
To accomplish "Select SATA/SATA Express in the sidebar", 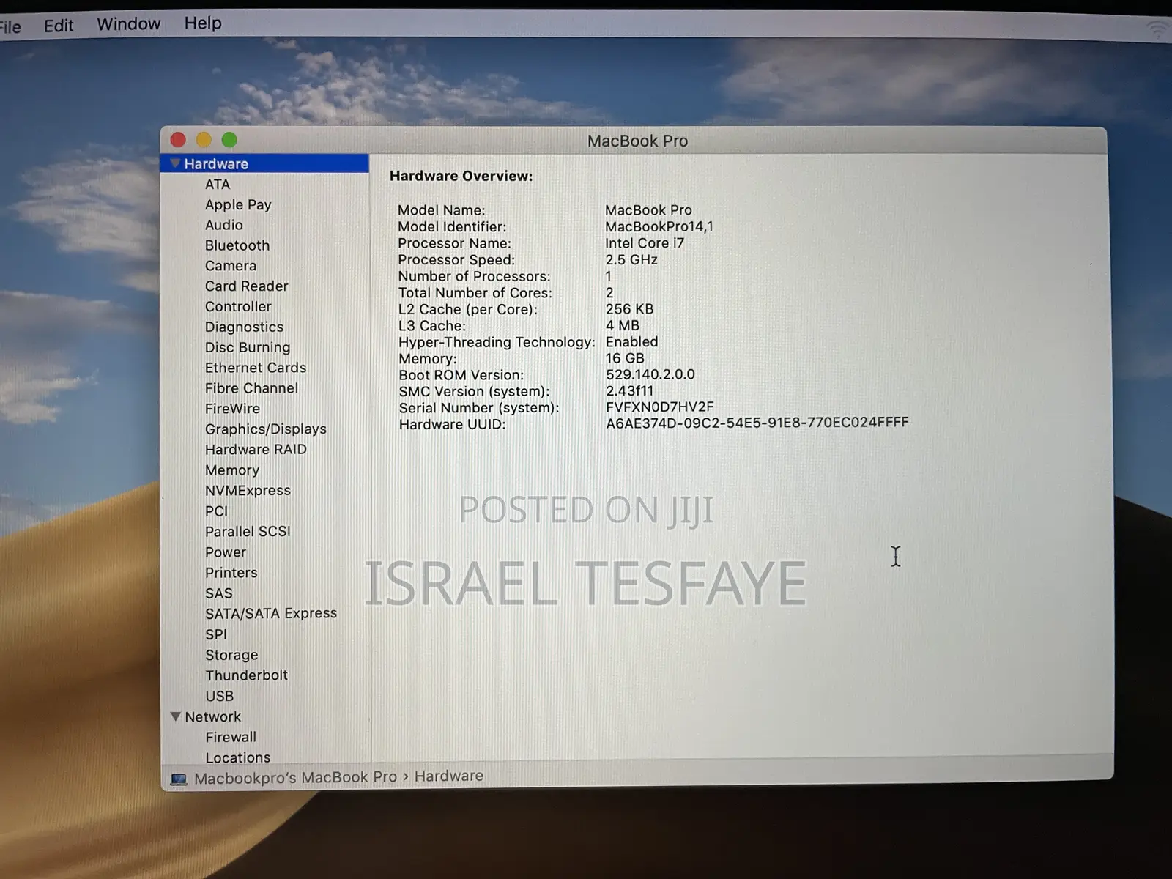I will click(x=271, y=613).
